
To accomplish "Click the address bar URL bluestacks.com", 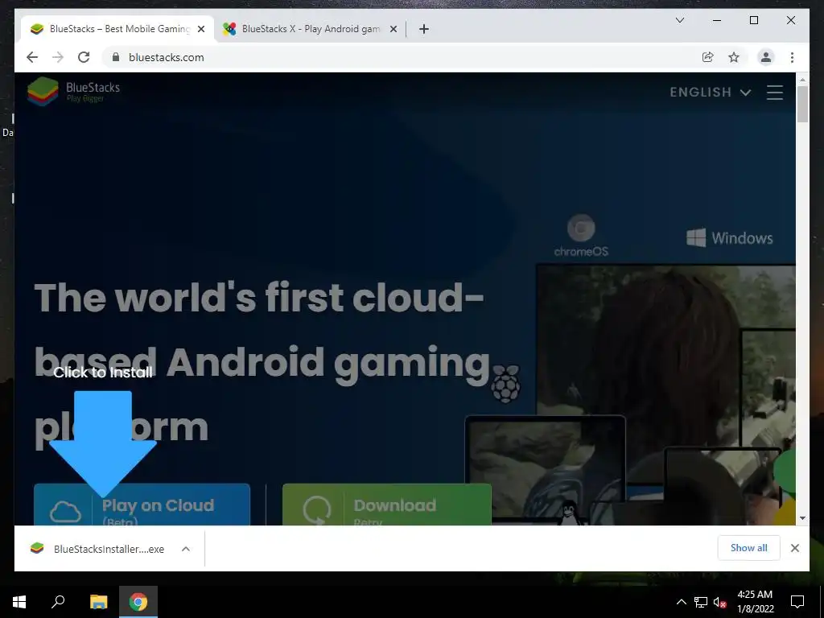I will pos(166,57).
